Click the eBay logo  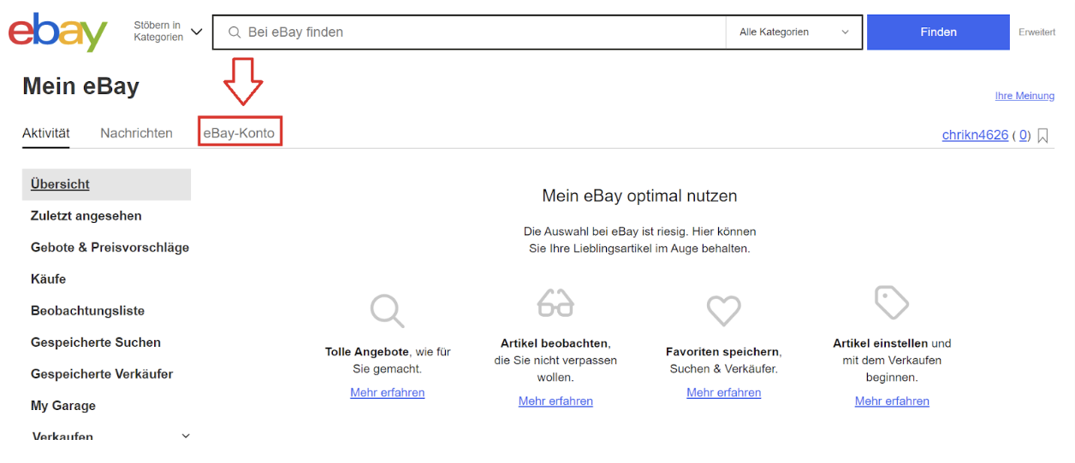click(x=58, y=32)
